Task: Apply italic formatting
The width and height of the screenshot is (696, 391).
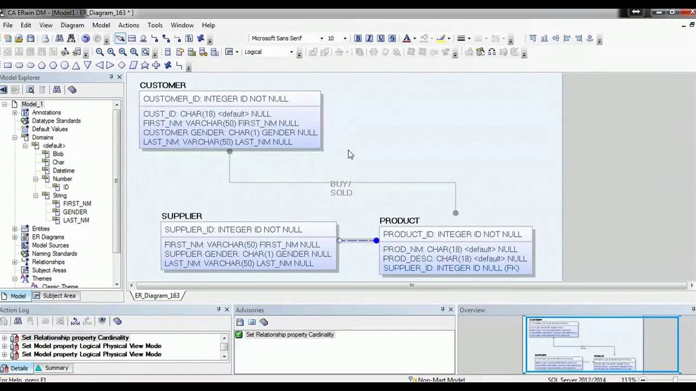Action: [369, 39]
